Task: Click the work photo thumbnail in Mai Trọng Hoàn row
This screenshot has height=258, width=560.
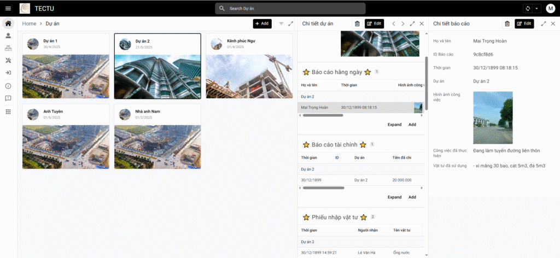Action: [418, 108]
